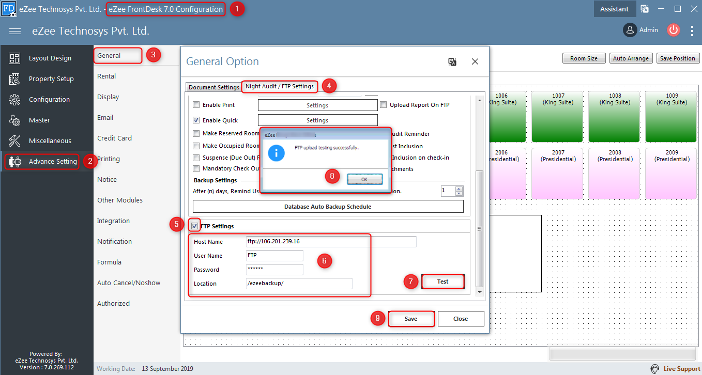Click the vertical scrollbar thumb in dialog
This screenshot has width=702, height=375.
tap(479, 229)
